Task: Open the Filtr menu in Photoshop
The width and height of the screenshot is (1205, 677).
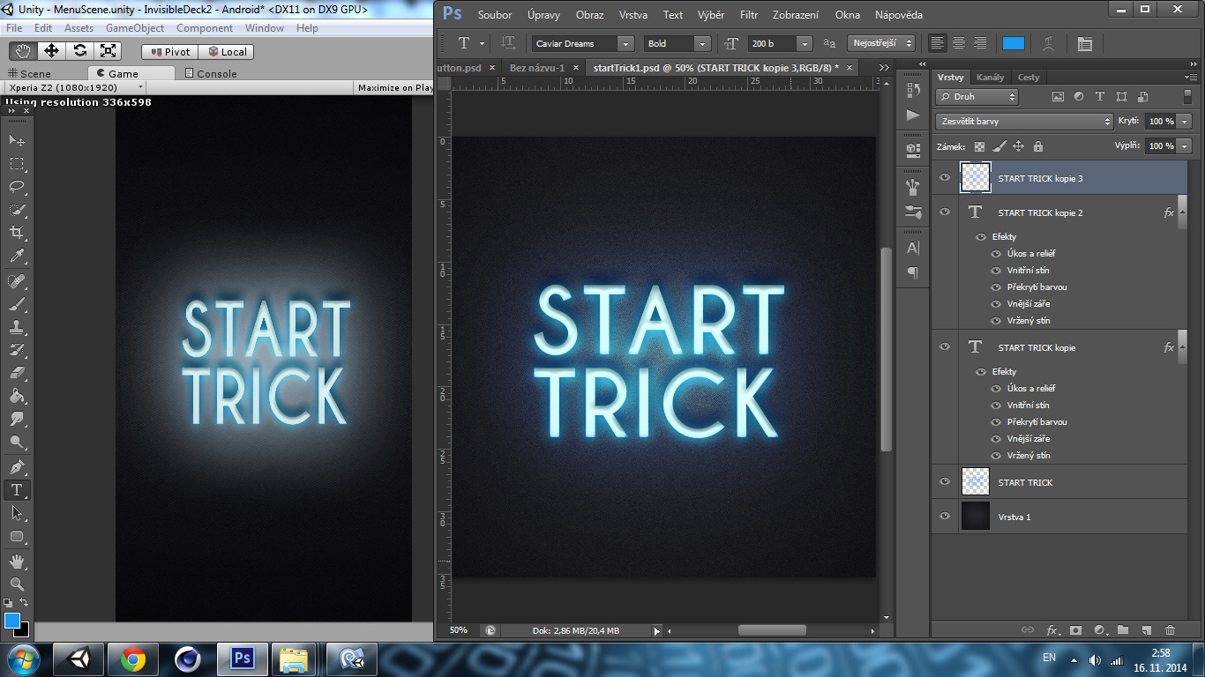Action: coord(749,15)
